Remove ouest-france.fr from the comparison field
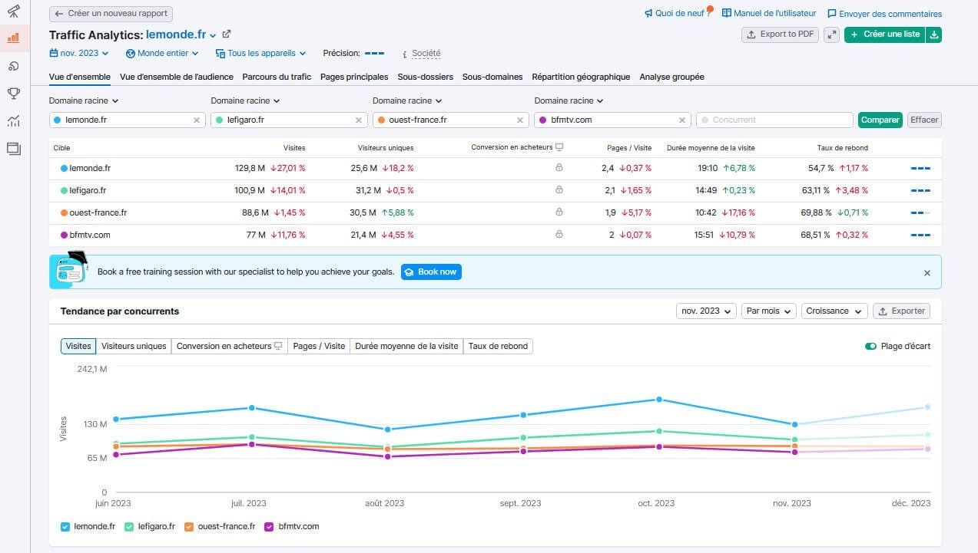Viewport: 978px width, 553px height. click(x=520, y=120)
